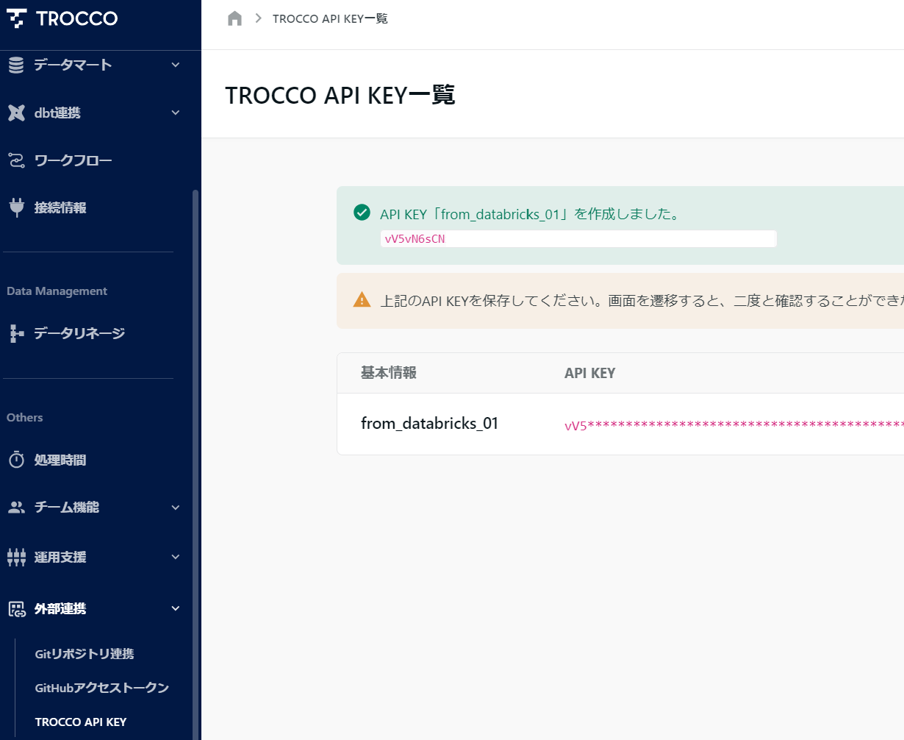Viewport: 904px width, 740px height.
Task: Click the masked API key value vV5***
Action: (733, 425)
